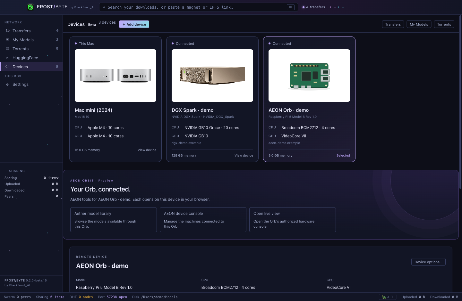Click the Port 57238 open status entry
Screen dimensions: 462x301
click(x=113, y=297)
